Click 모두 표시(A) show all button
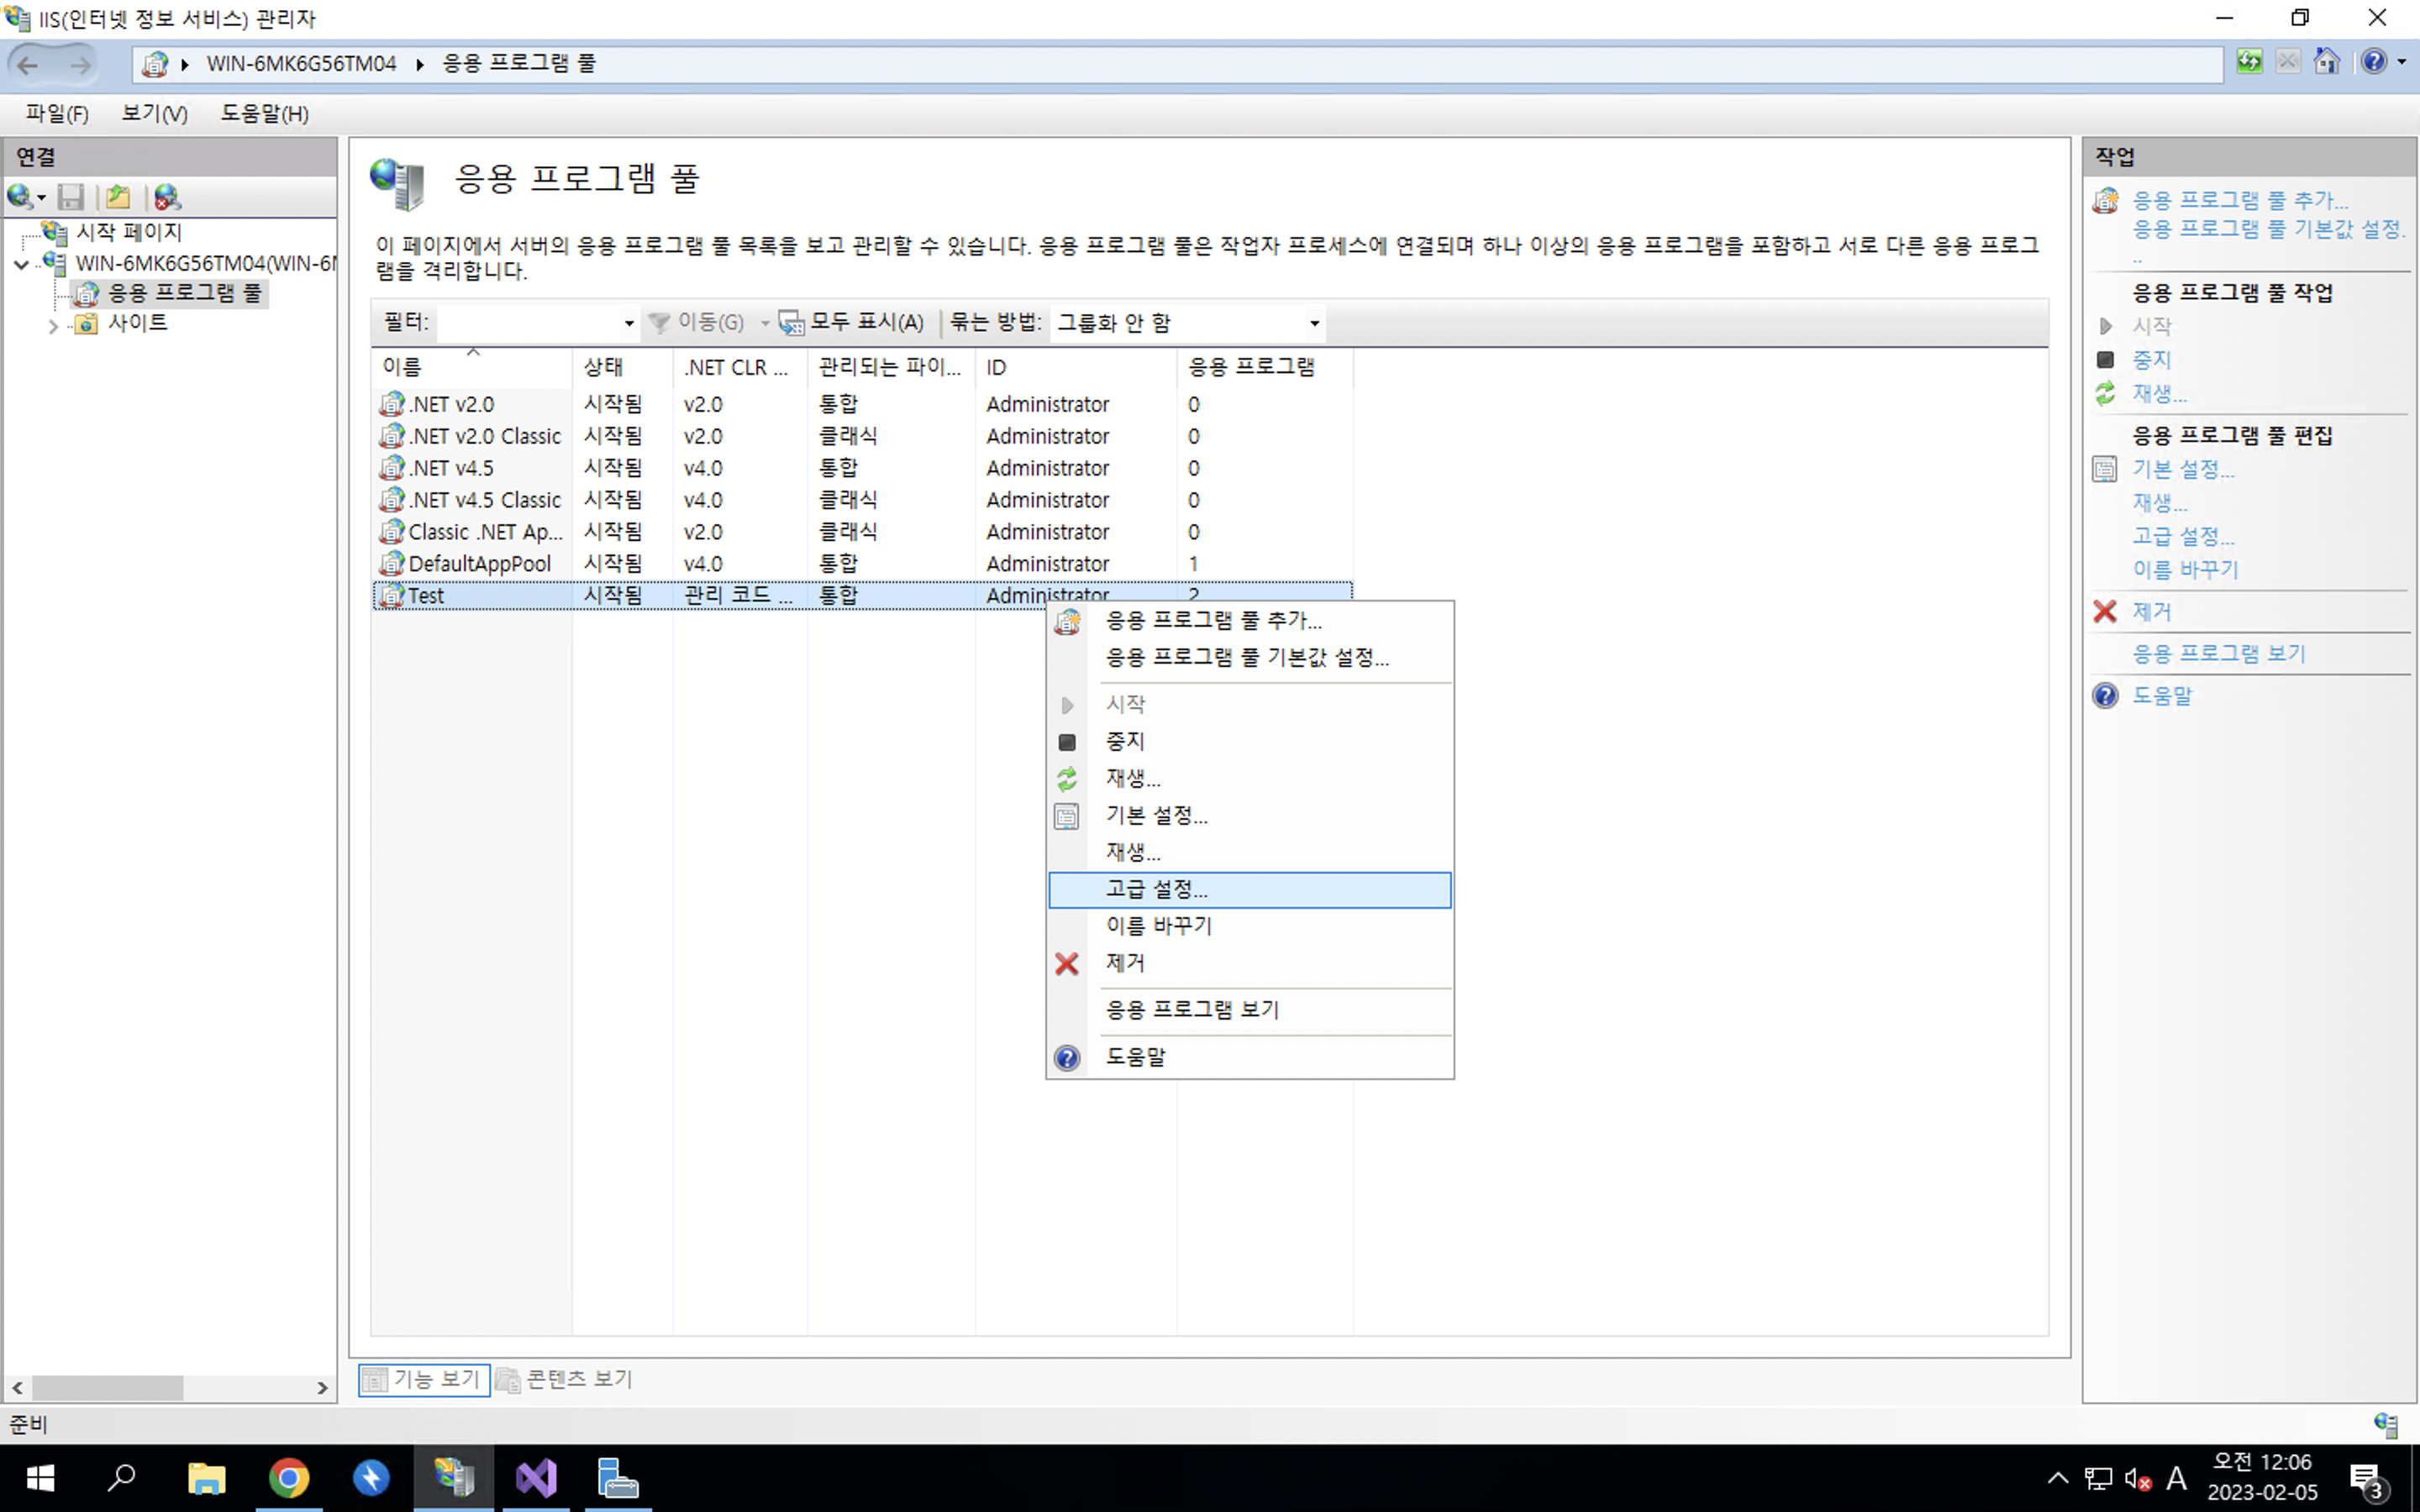Screen dimensions: 2420x1512 pyautogui.click(x=852, y=322)
